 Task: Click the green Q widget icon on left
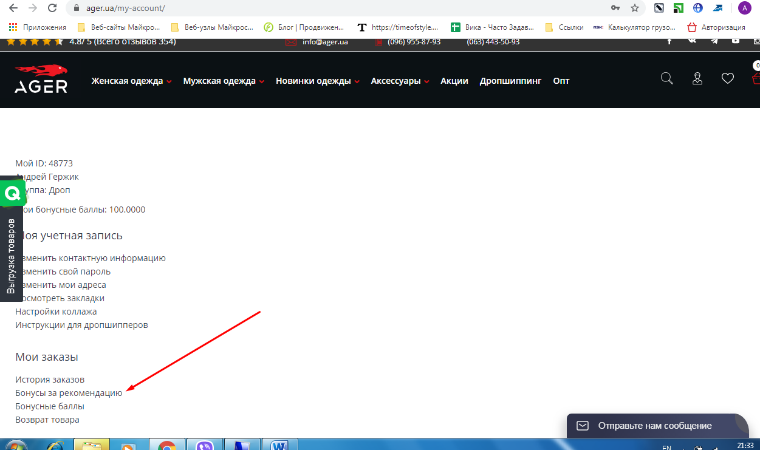pyautogui.click(x=12, y=194)
